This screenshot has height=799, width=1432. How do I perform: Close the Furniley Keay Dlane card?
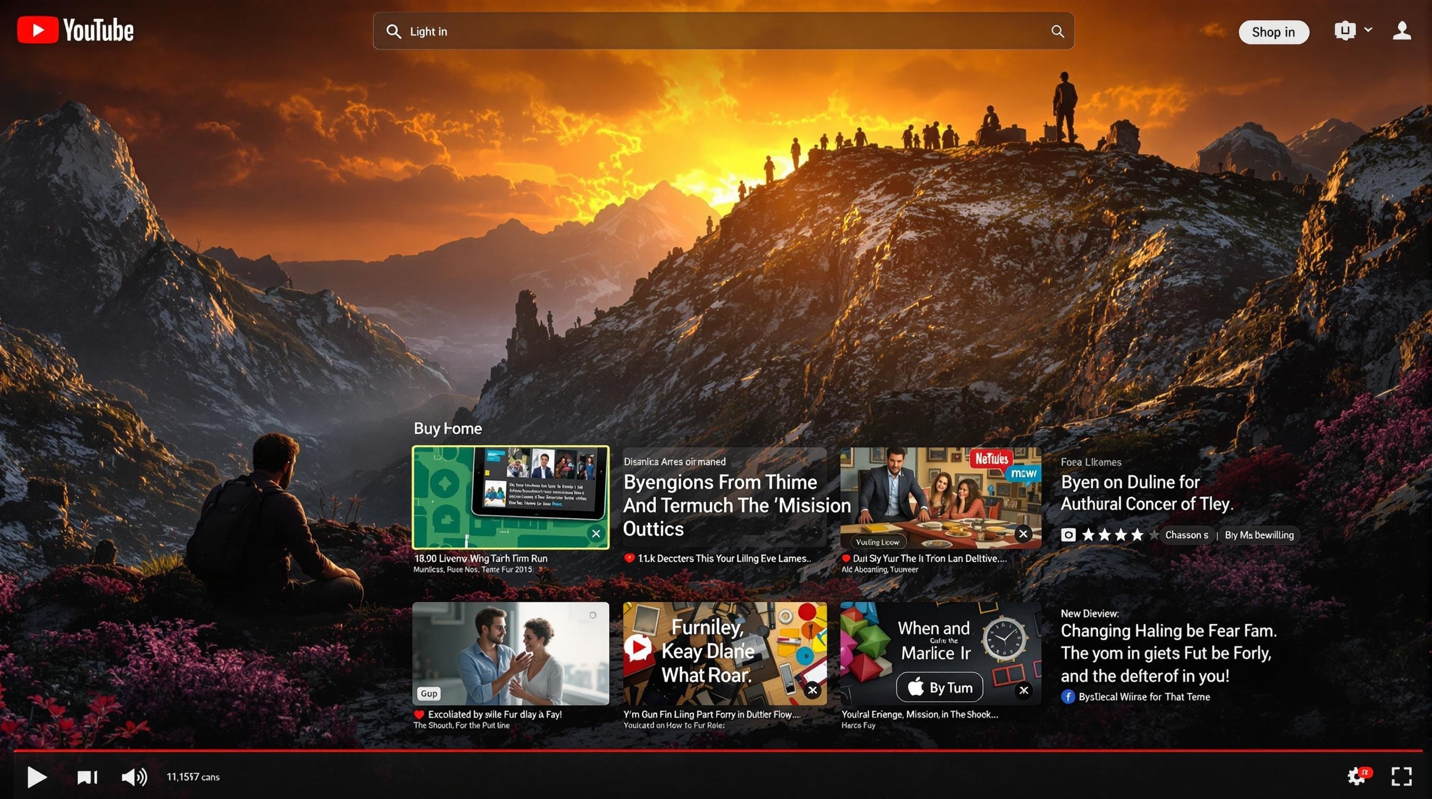pyautogui.click(x=812, y=690)
